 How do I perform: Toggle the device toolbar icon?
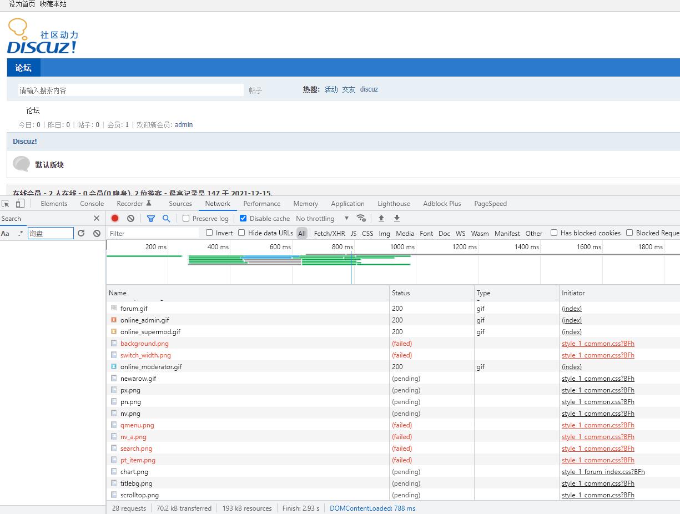point(20,204)
